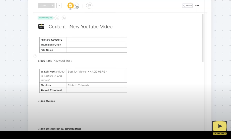
Task: Click the yellow assignee avatar
Action: (70, 6)
